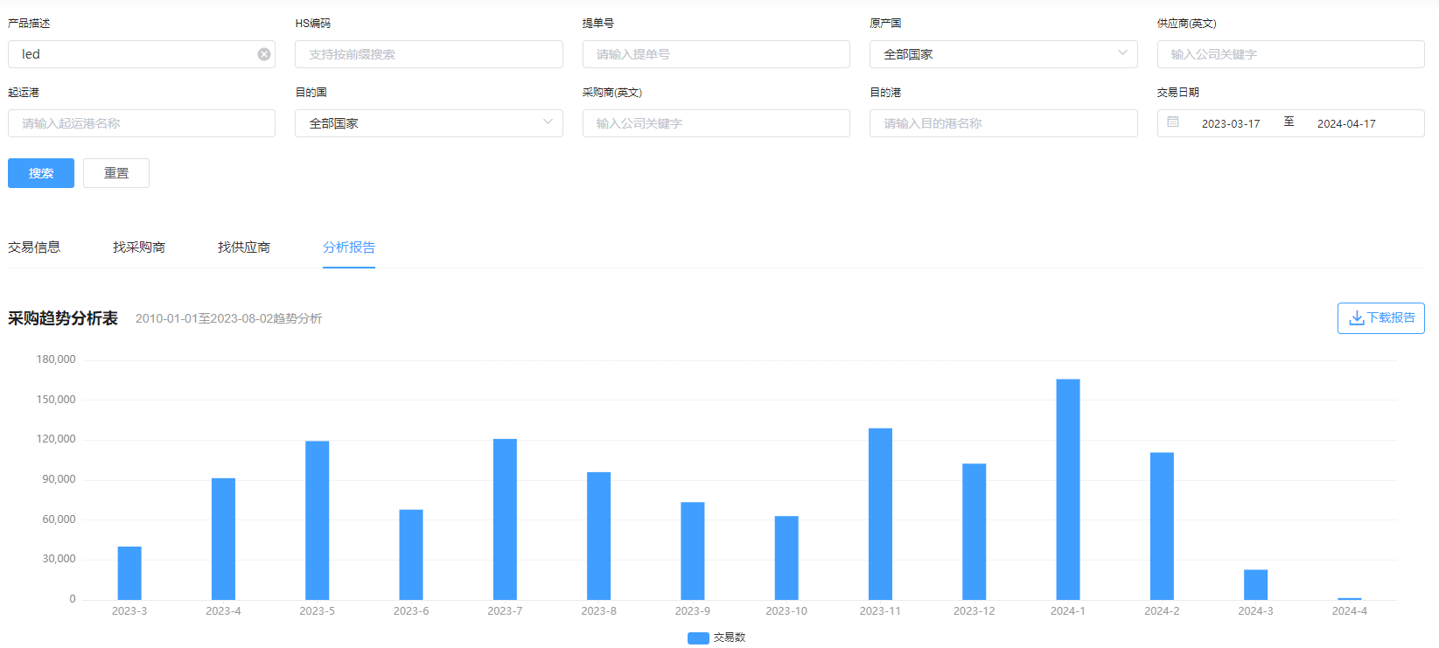This screenshot has height=648, width=1439.
Task: Click the 重置 reset button
Action: pos(116,173)
